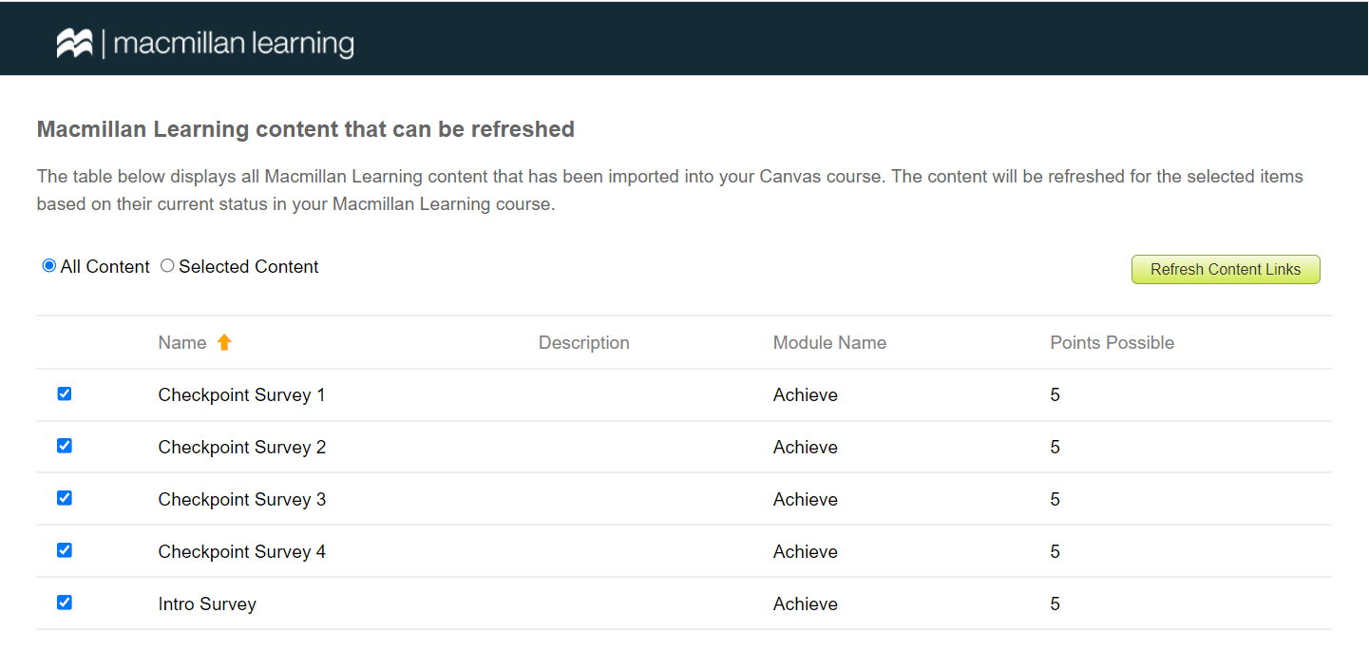
Task: Sort the table by the Name column
Action: click(182, 342)
